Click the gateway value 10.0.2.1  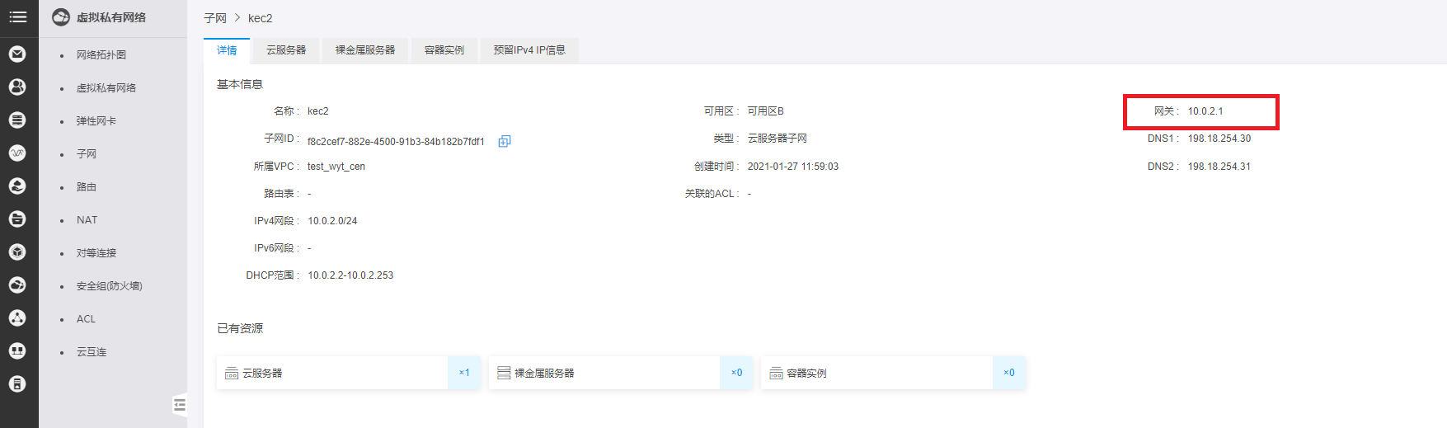point(1205,111)
